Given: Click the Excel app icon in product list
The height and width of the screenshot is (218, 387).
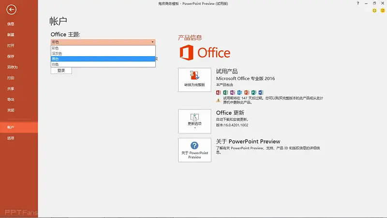Looking at the screenshot, I should (225, 92).
